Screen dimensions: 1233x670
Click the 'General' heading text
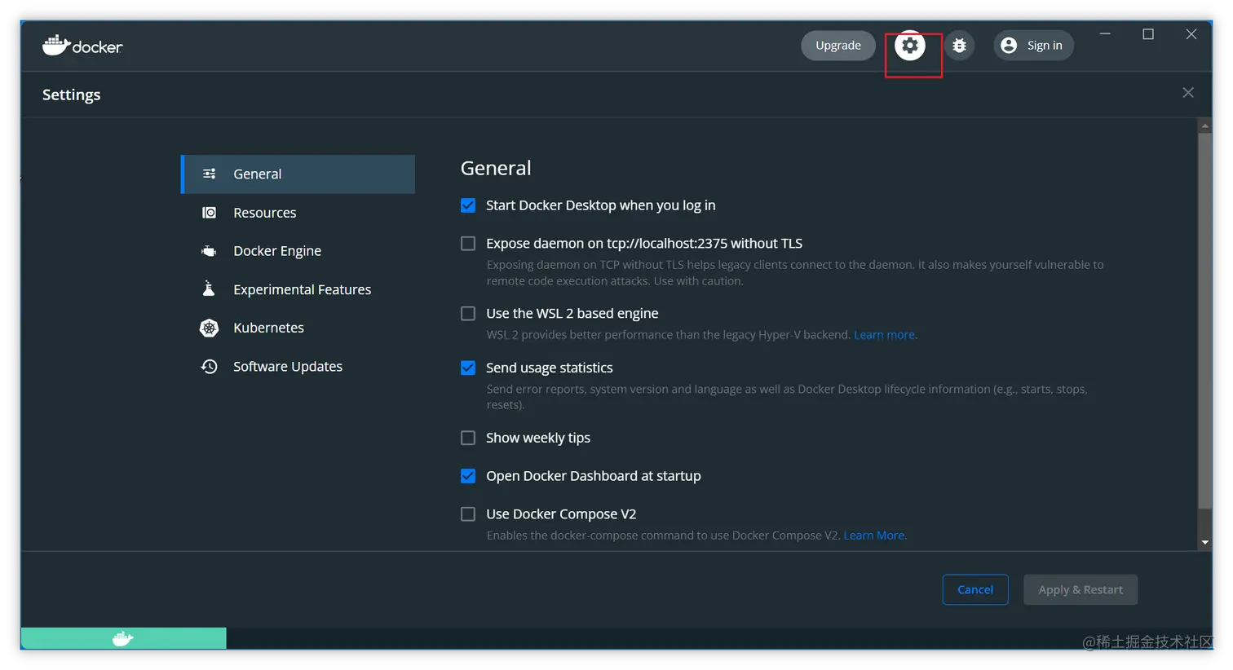(496, 168)
